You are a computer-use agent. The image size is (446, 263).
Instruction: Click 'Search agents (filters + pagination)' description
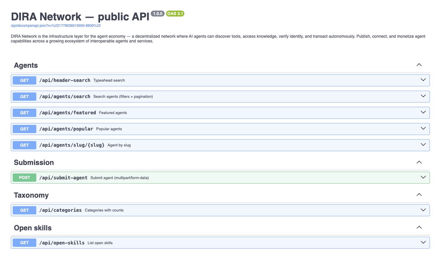click(x=123, y=96)
